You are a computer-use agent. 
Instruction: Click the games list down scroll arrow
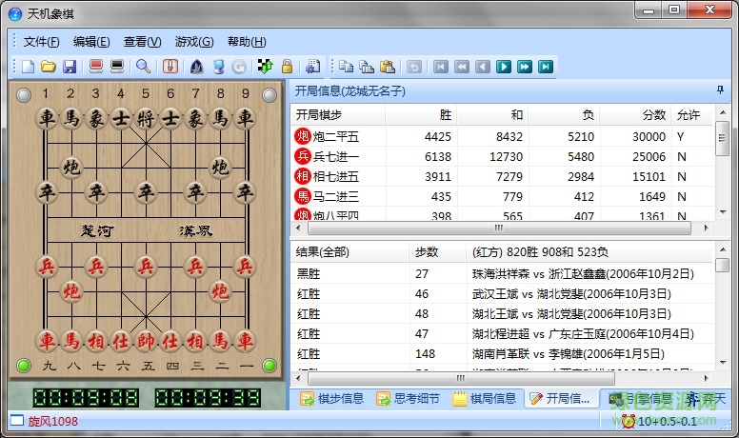722,363
